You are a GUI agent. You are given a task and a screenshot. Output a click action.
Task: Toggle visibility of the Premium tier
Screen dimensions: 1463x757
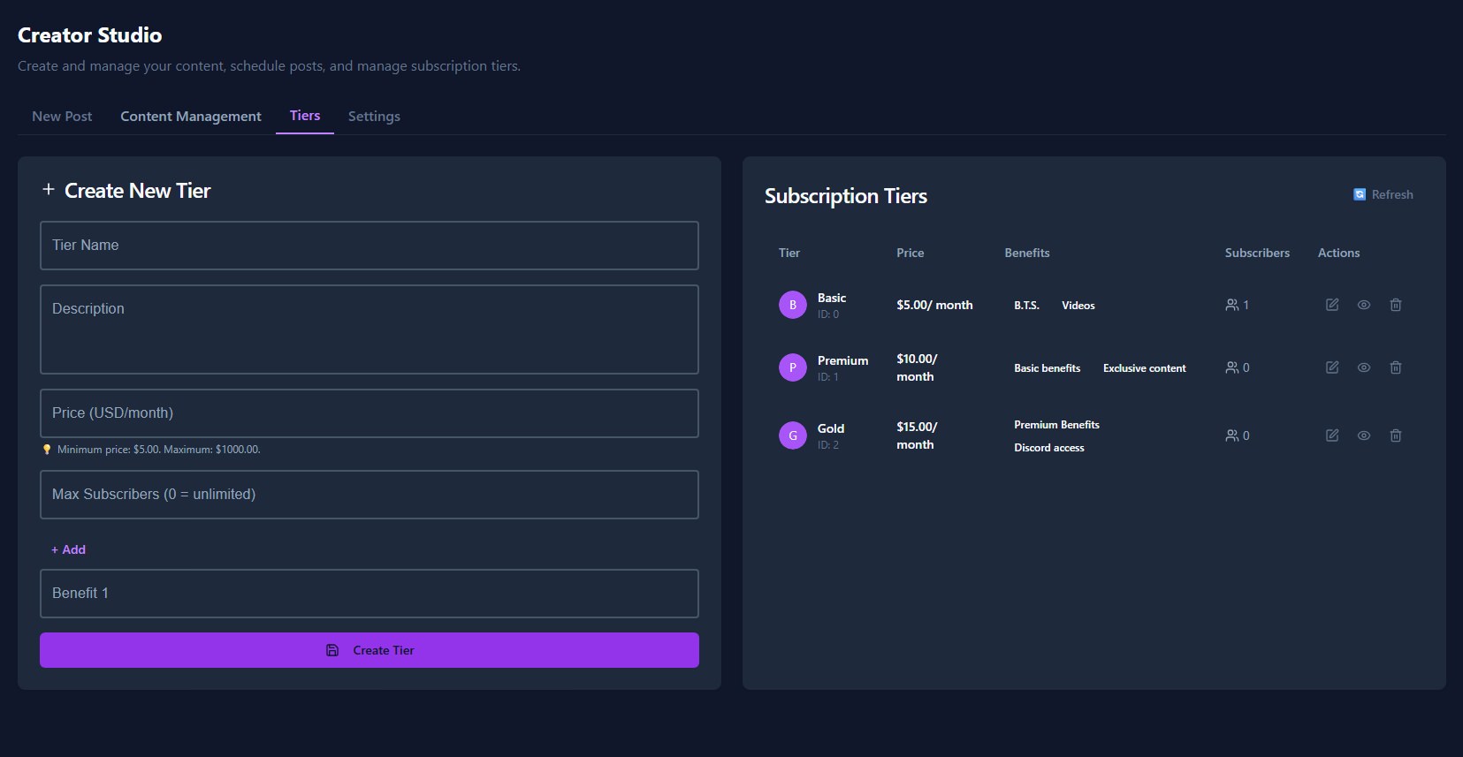[x=1363, y=367]
